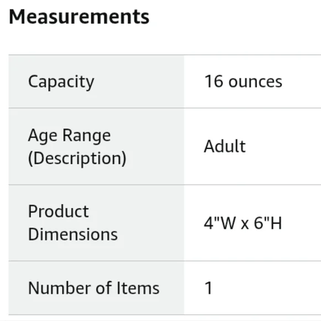Click the 4"W x 6"H dimensions value
Screen dimensions: 321x321
[x=243, y=223]
